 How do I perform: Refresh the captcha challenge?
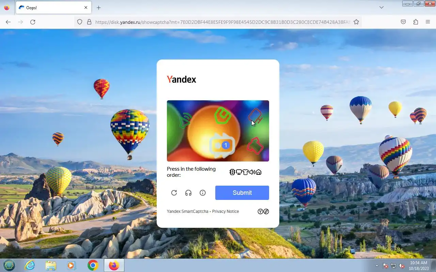pos(174,193)
